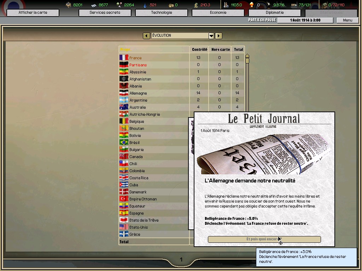
Task: Click the Abyssinie flag icon
Action: click(x=124, y=72)
